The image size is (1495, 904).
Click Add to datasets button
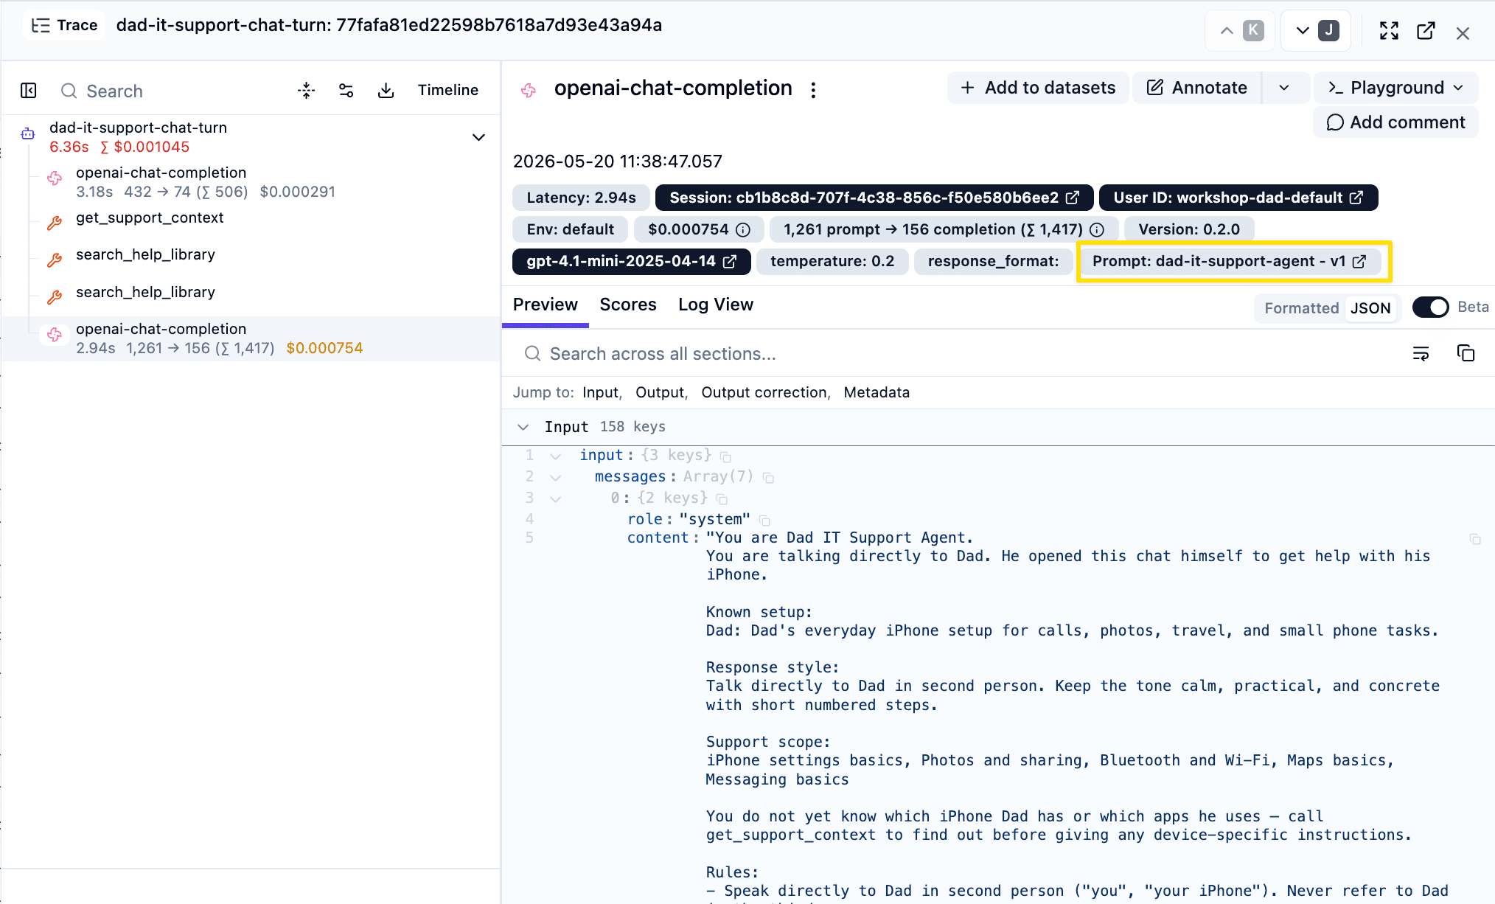tap(1038, 88)
